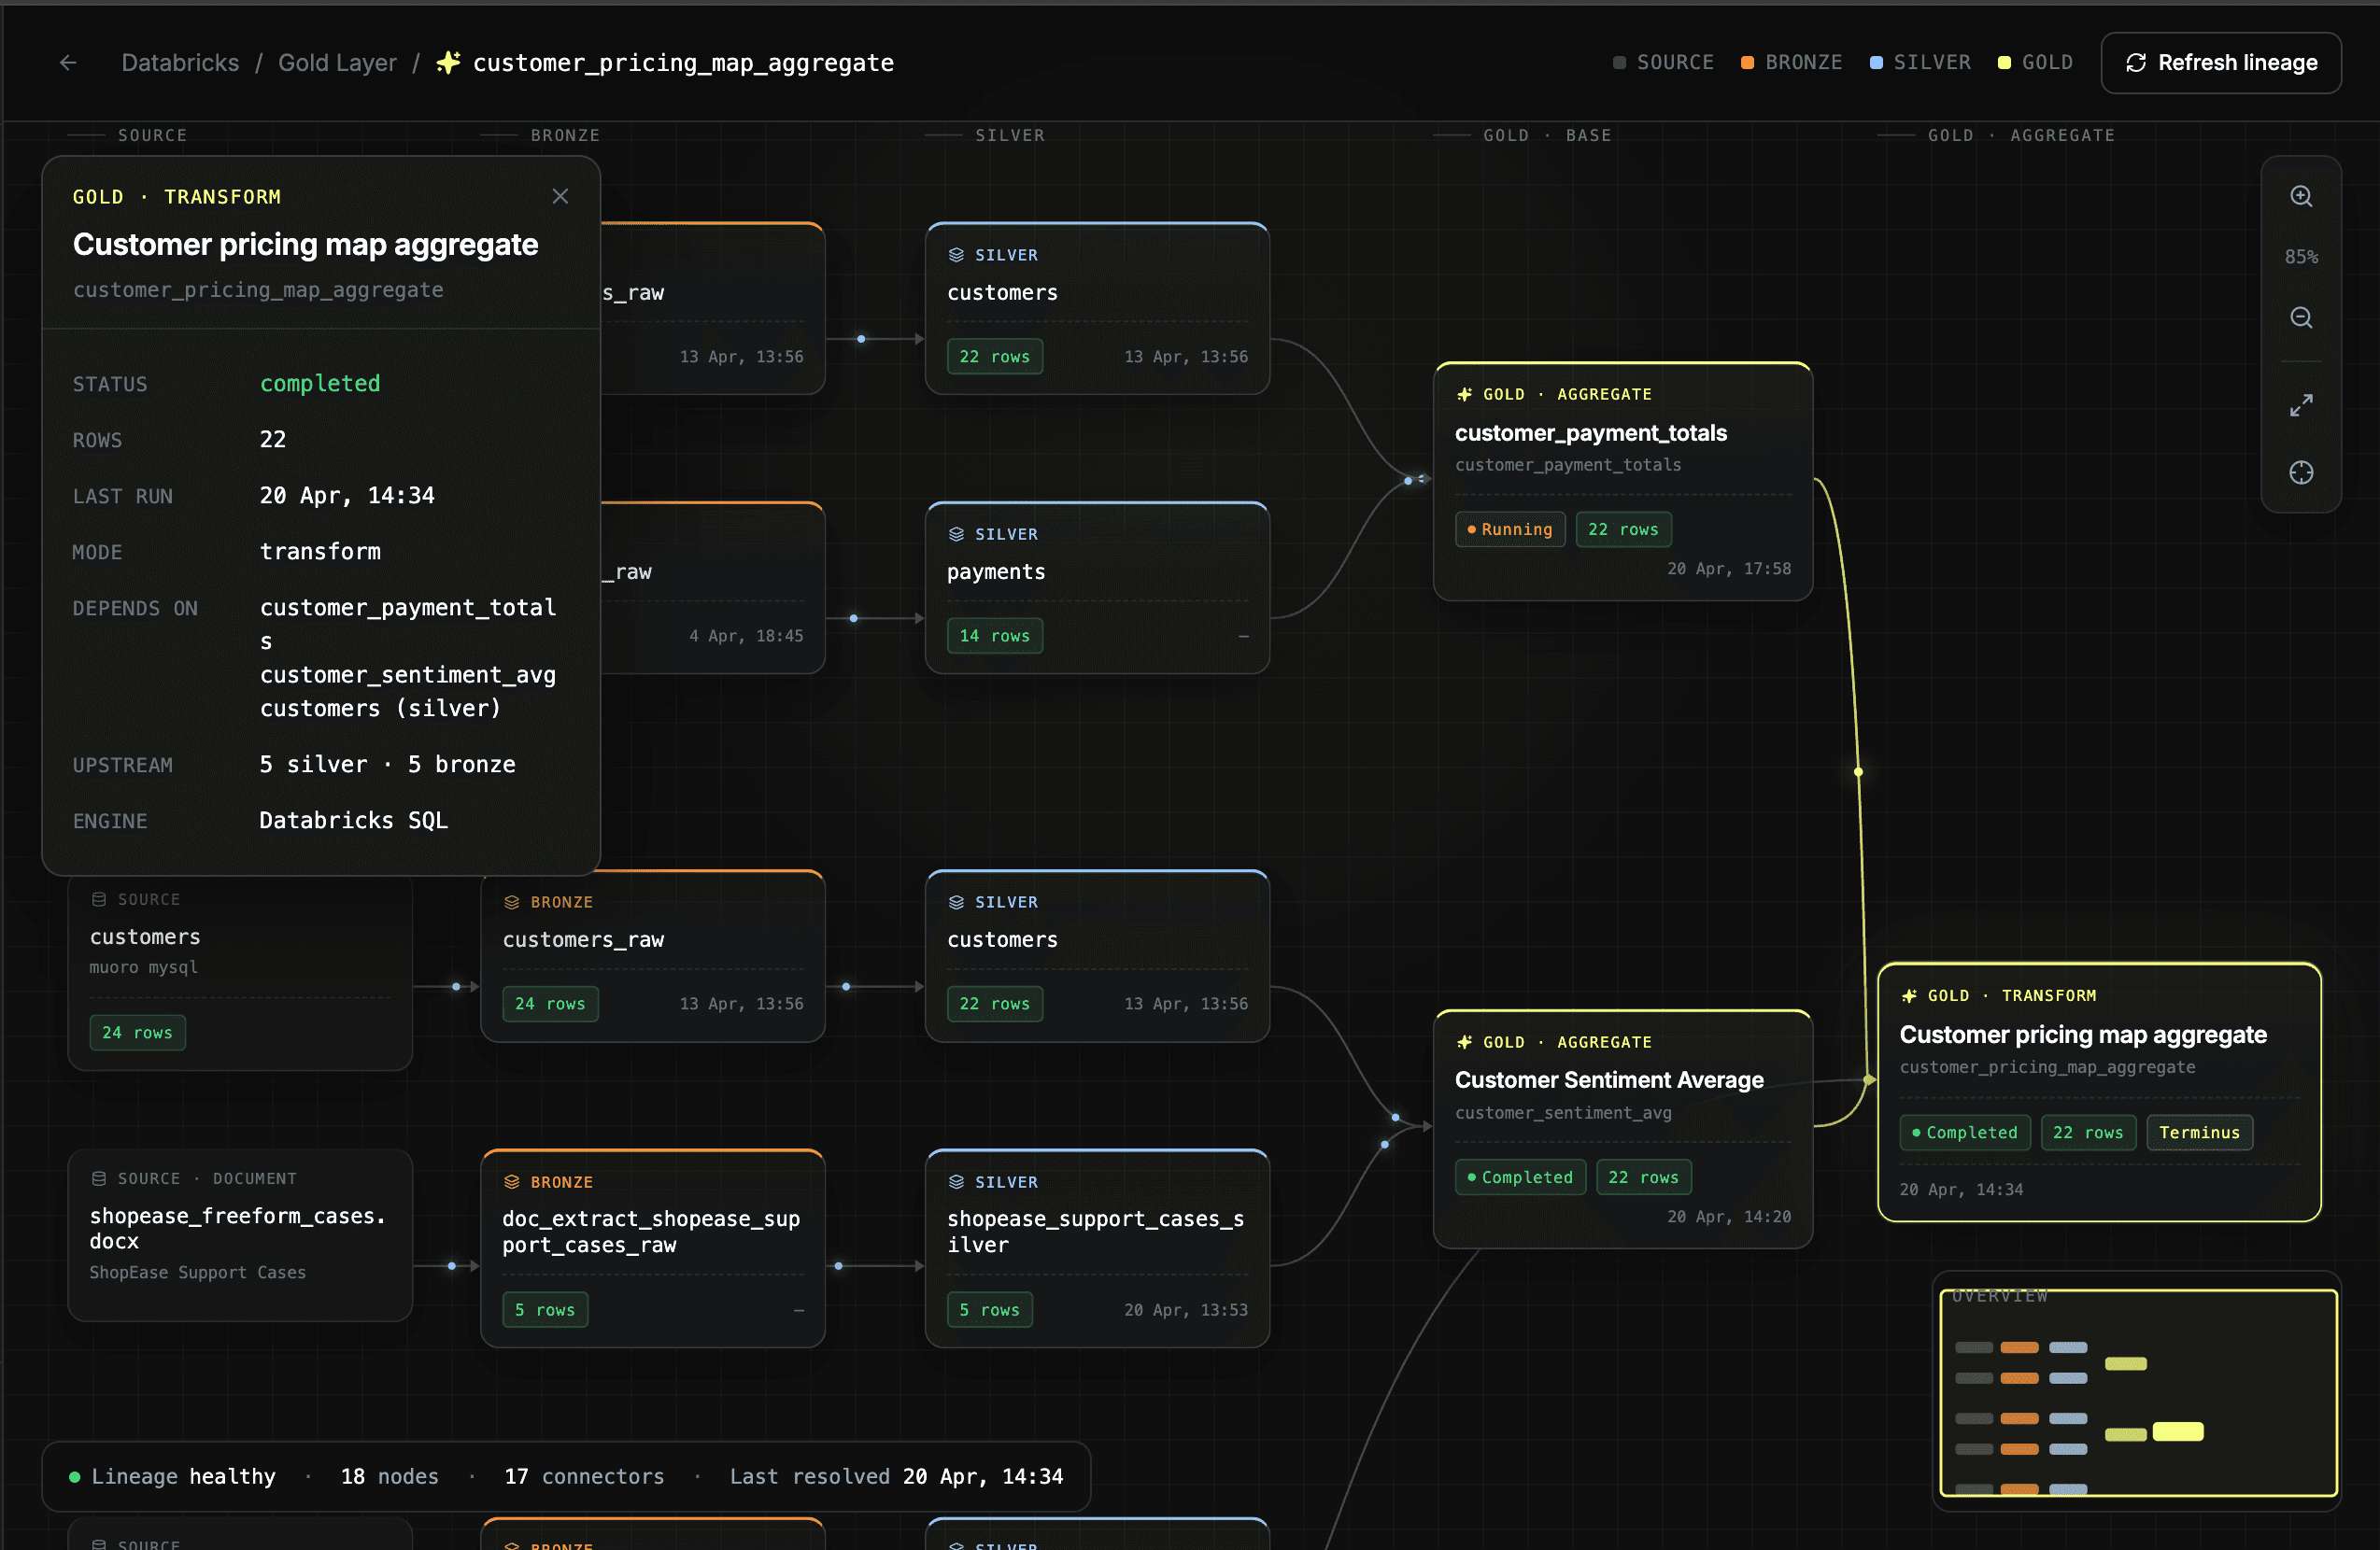The image size is (2380, 1550).
Task: Click the SILVER legend blue swatch
Action: tap(1876, 63)
